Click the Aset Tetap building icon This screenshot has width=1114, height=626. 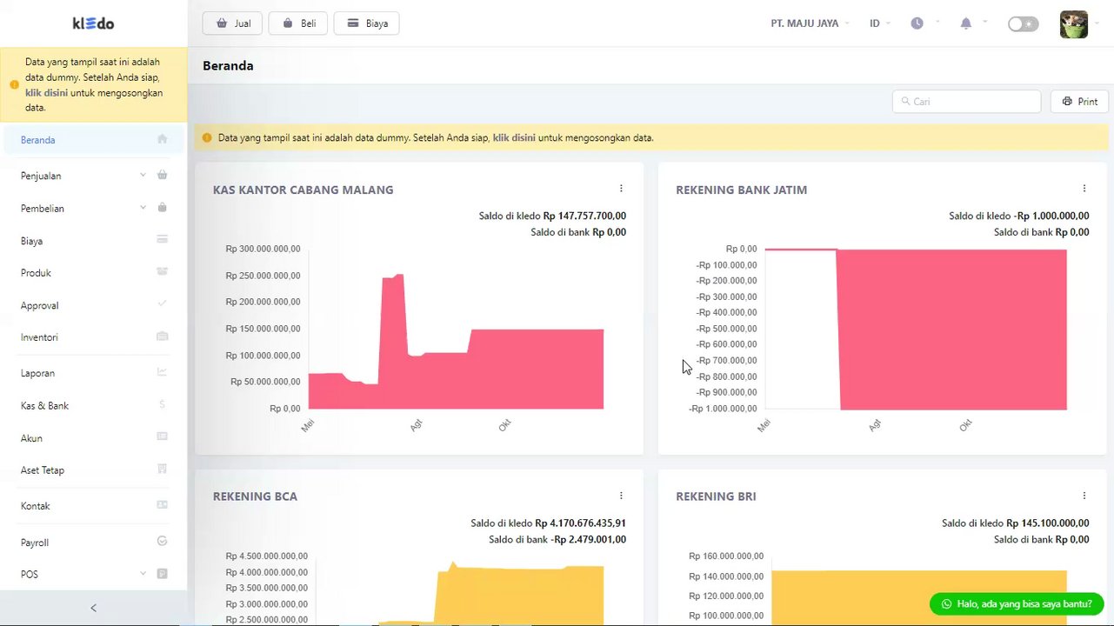click(x=162, y=469)
